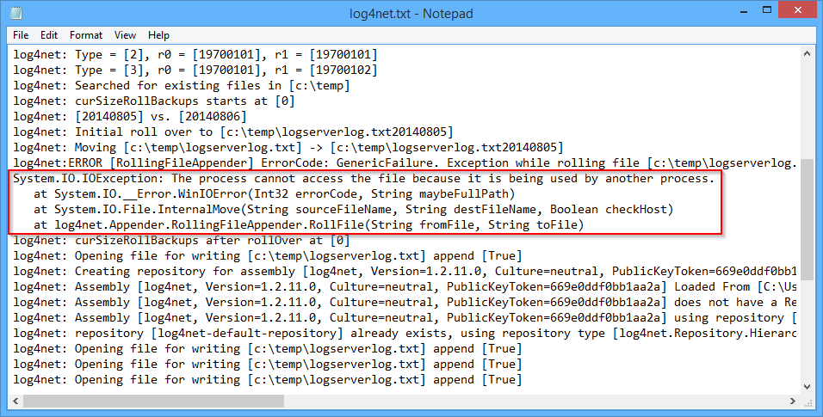Image resolution: width=823 pixels, height=417 pixels.
Task: Open the View menu
Action: 126,35
